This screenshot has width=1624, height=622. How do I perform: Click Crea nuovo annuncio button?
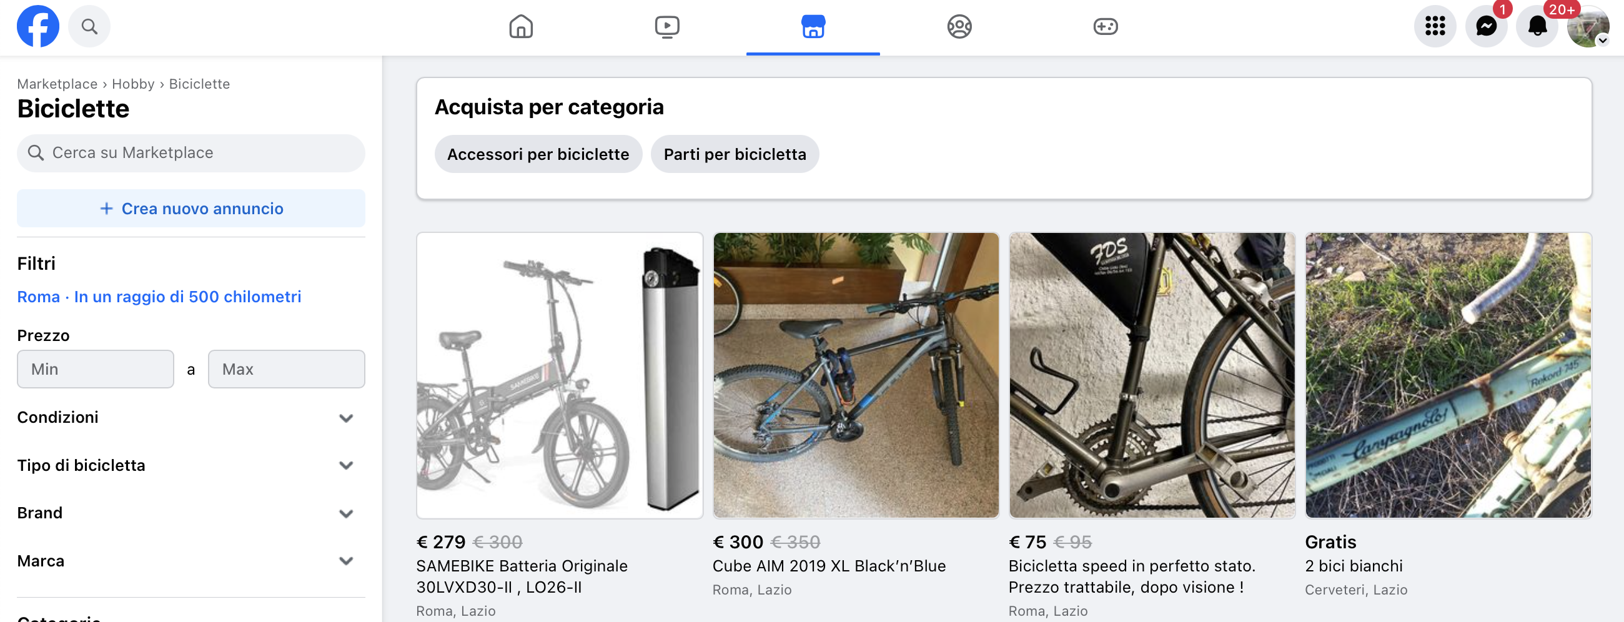coord(191,209)
